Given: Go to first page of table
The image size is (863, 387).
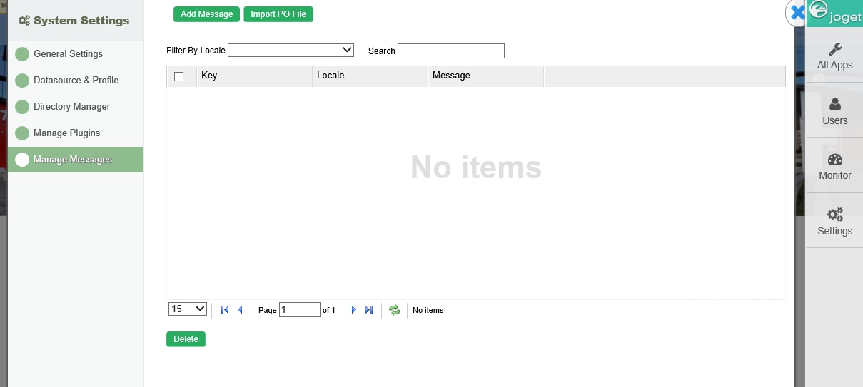Looking at the screenshot, I should (225, 310).
